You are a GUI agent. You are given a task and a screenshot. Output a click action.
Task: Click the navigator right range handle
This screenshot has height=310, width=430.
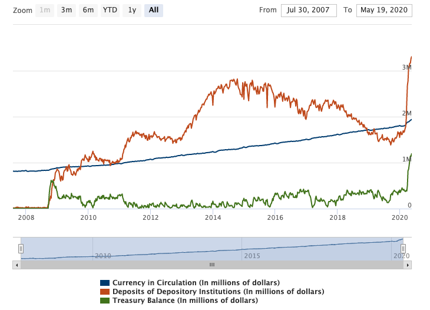click(x=403, y=249)
